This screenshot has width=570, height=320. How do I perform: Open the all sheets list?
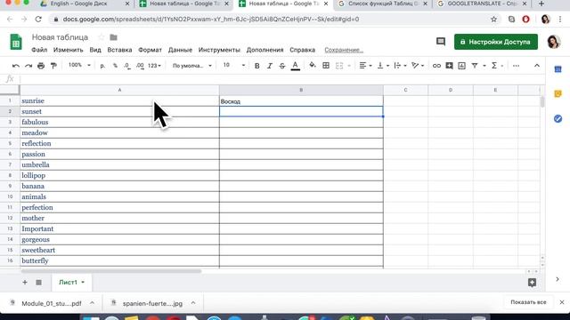pos(38,283)
